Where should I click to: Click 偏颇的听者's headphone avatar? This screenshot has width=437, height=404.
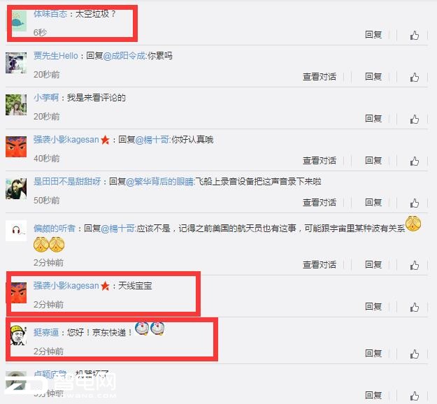click(x=16, y=231)
